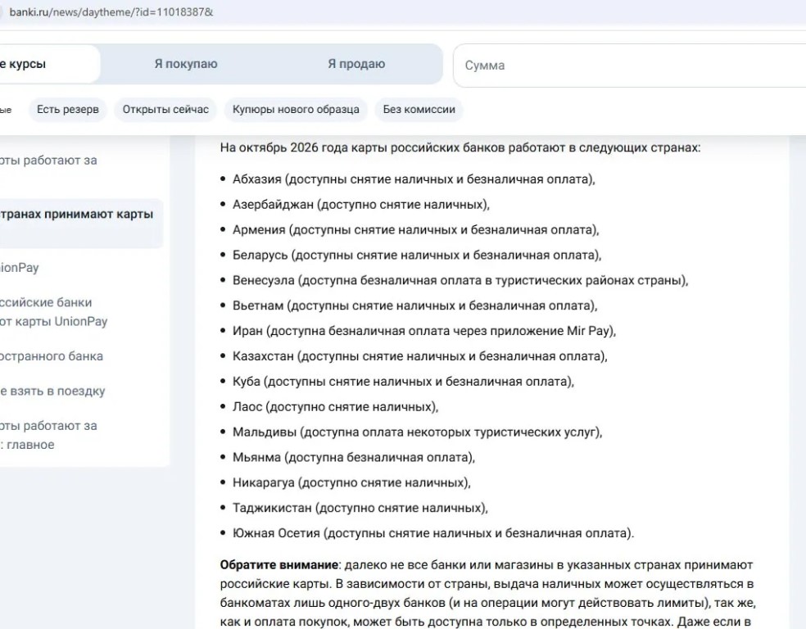Open the "от карты UnionPay" contents link
Image resolution: width=806 pixels, height=629 pixels.
click(x=53, y=312)
